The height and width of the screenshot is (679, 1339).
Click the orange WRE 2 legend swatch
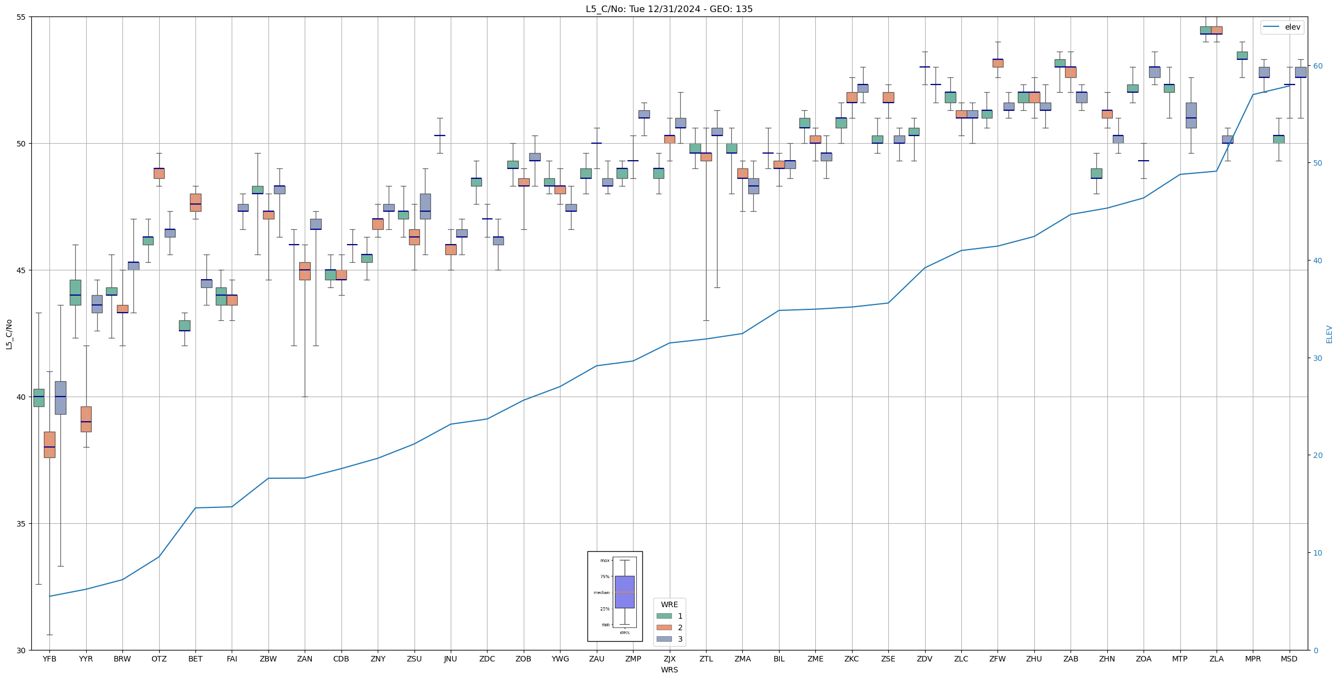click(664, 627)
